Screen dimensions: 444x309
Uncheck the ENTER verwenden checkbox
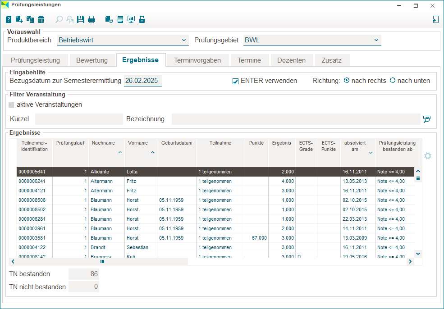tap(235, 81)
